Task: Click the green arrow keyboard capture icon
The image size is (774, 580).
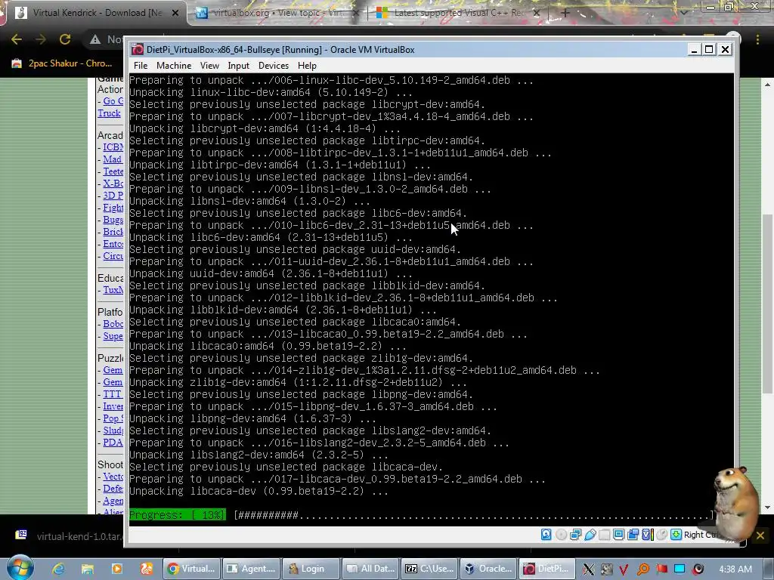Action: point(676,535)
